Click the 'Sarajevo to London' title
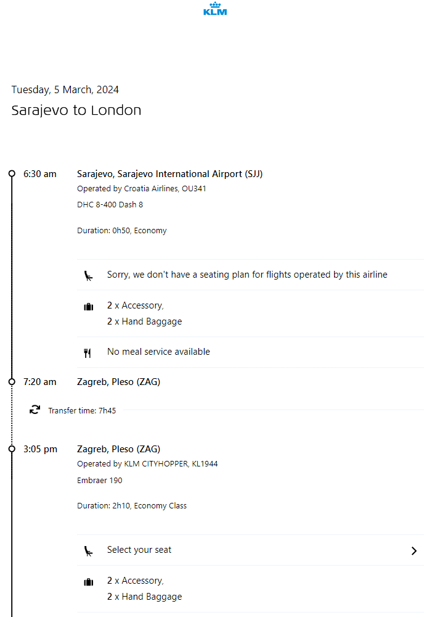The image size is (424, 617). (x=76, y=110)
